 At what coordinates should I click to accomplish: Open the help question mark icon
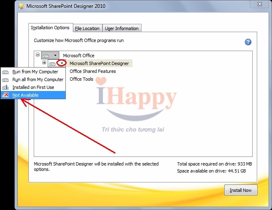tap(248, 42)
